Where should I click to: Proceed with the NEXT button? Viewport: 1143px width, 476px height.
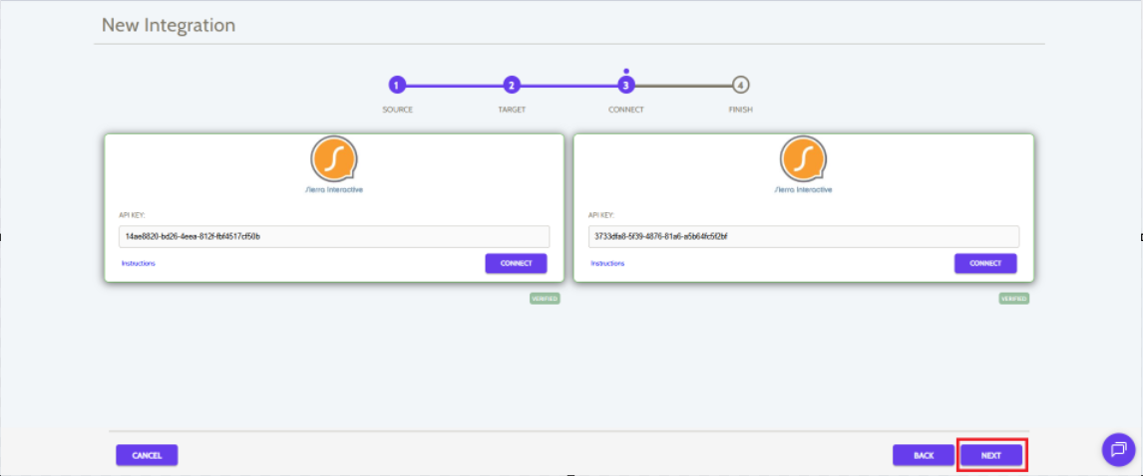tap(991, 455)
